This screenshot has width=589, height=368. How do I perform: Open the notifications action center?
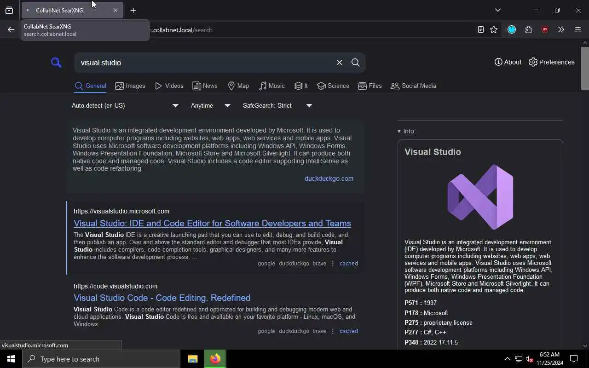(574, 359)
